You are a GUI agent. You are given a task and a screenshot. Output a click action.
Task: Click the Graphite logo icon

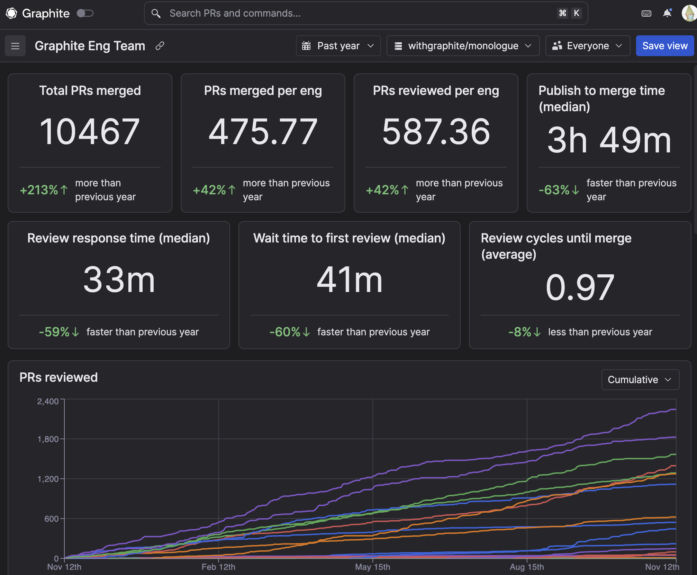click(x=10, y=12)
